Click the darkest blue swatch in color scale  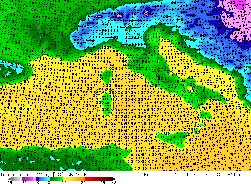click(x=37, y=179)
